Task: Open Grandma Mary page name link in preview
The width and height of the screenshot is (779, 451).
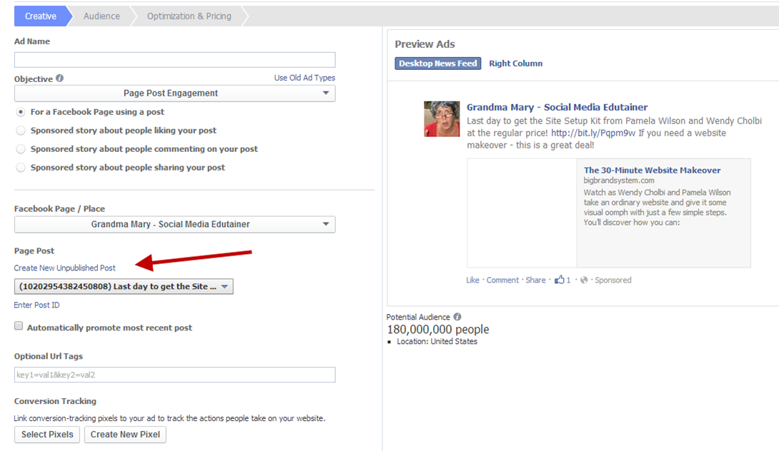Action: pos(557,107)
